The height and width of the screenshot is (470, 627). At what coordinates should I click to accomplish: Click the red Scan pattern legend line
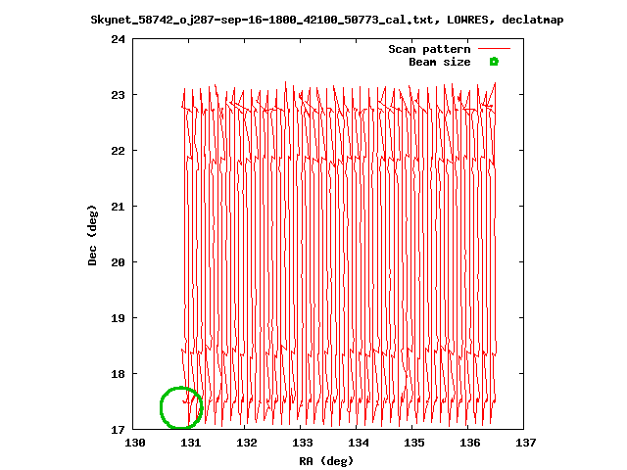495,49
